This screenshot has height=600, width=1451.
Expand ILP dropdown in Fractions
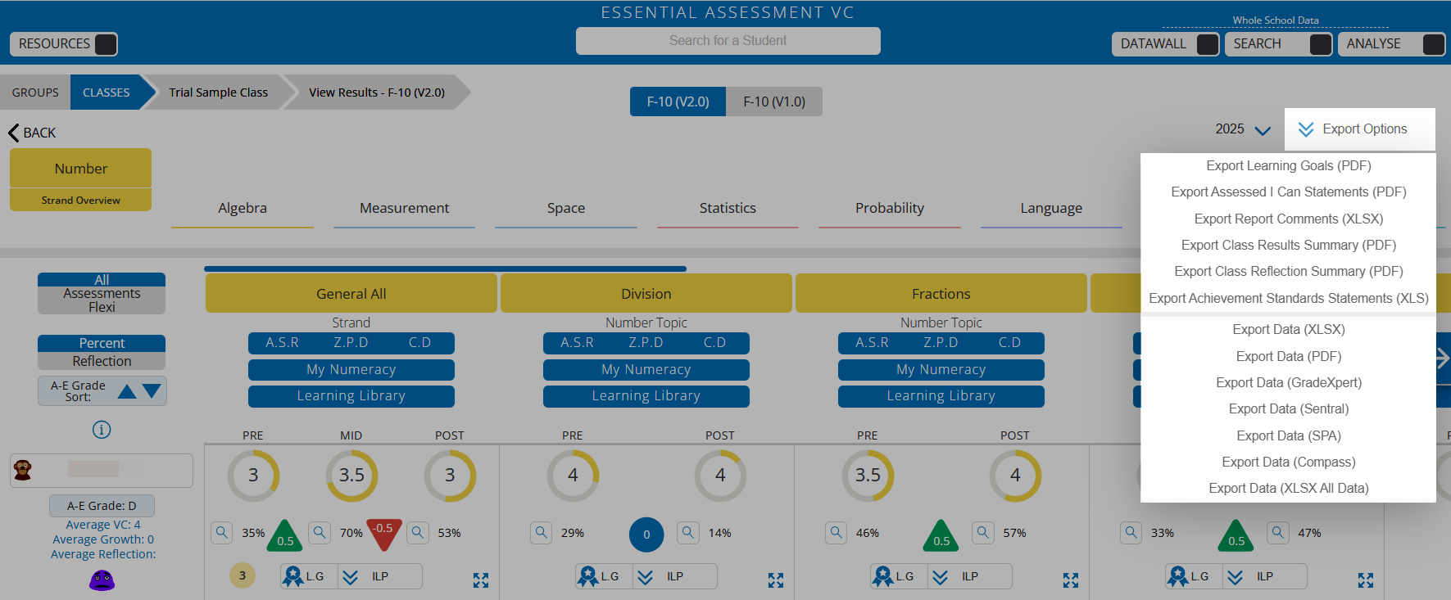pos(940,577)
